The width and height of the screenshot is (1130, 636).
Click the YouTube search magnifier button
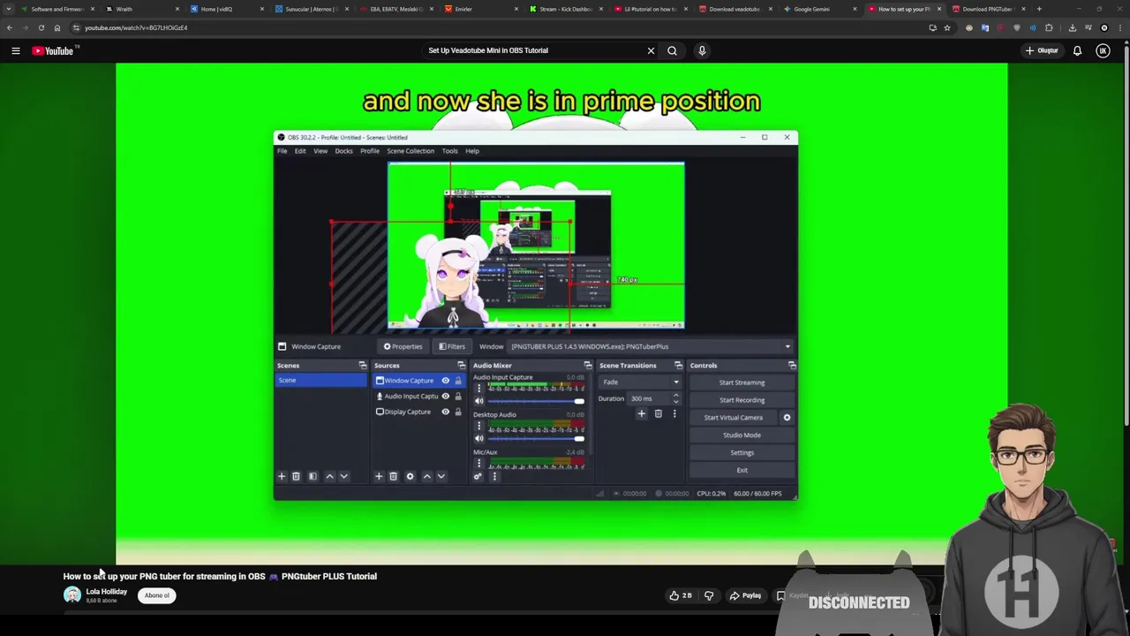tap(672, 50)
